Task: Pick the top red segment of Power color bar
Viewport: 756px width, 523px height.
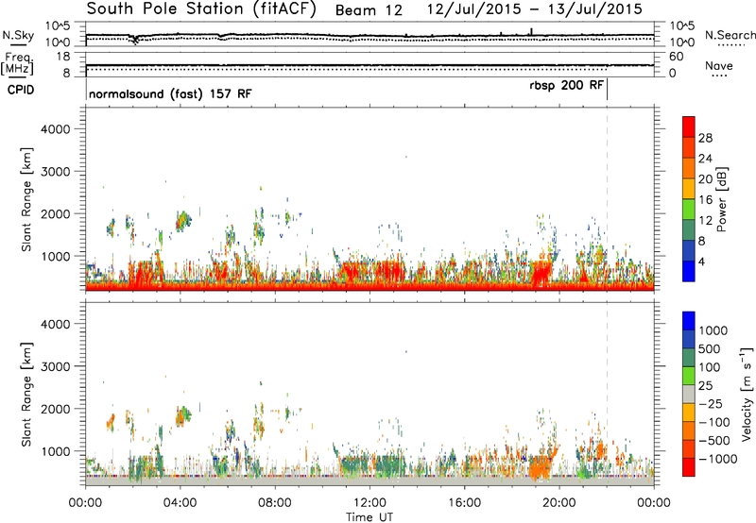Action: click(x=689, y=127)
